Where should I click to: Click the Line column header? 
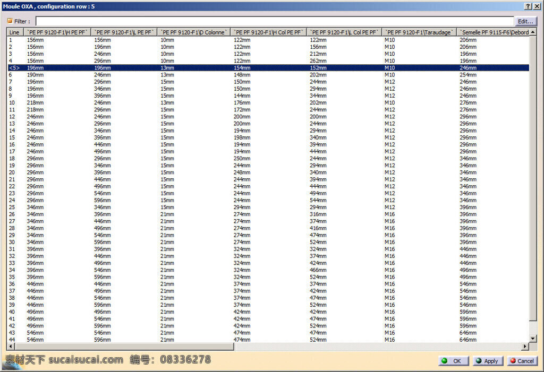point(15,32)
